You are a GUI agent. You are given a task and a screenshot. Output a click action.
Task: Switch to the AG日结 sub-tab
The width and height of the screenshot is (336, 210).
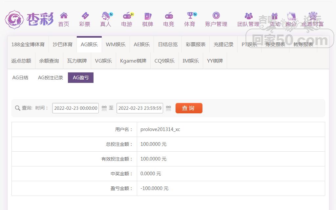[20, 78]
